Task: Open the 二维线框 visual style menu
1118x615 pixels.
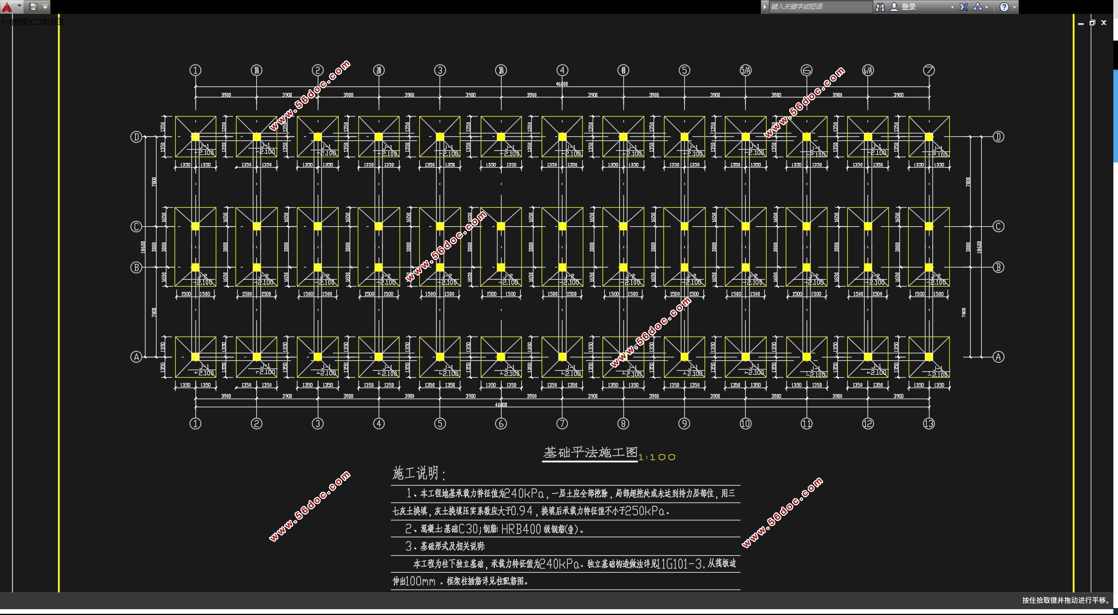Action: [x=48, y=22]
